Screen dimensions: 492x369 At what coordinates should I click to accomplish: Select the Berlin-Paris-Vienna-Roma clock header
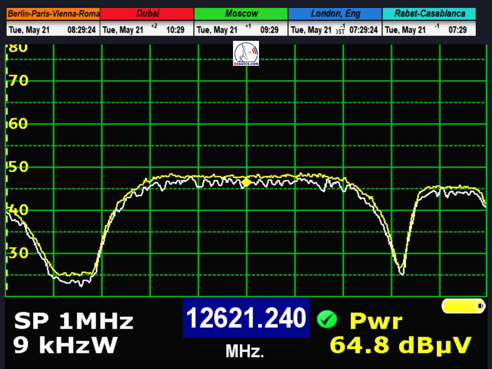point(53,13)
